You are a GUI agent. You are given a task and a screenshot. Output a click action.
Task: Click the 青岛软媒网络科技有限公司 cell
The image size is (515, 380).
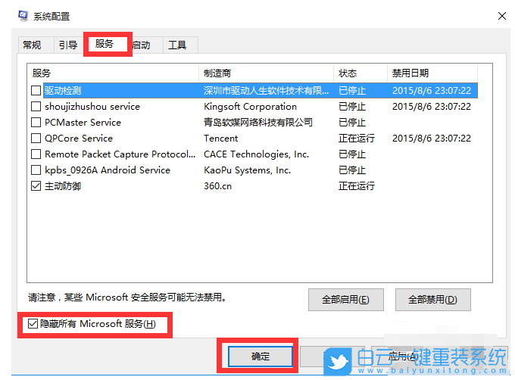click(x=257, y=123)
